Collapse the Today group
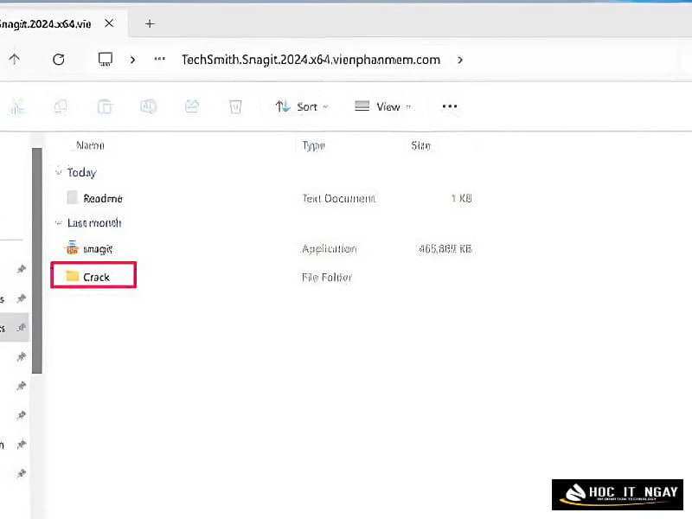692x519 pixels. coord(59,171)
